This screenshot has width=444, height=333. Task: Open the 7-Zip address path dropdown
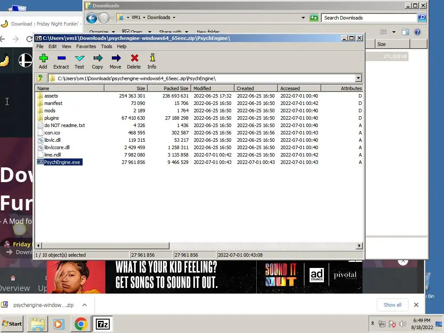(359, 78)
